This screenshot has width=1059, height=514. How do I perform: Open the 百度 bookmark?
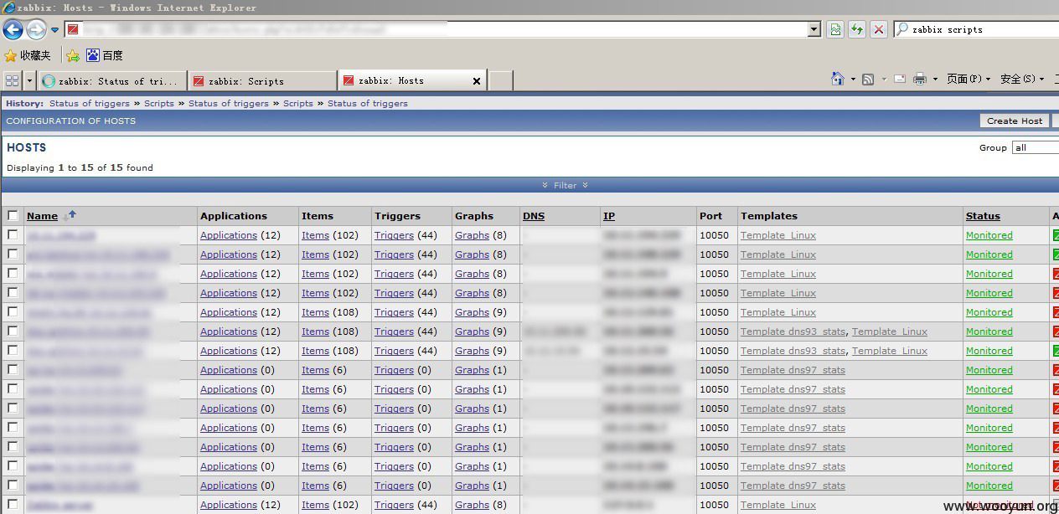coord(105,55)
